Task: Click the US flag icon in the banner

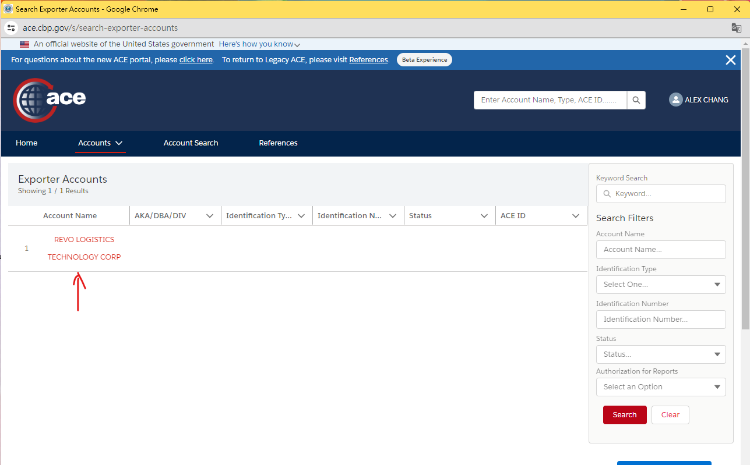Action: [24, 44]
